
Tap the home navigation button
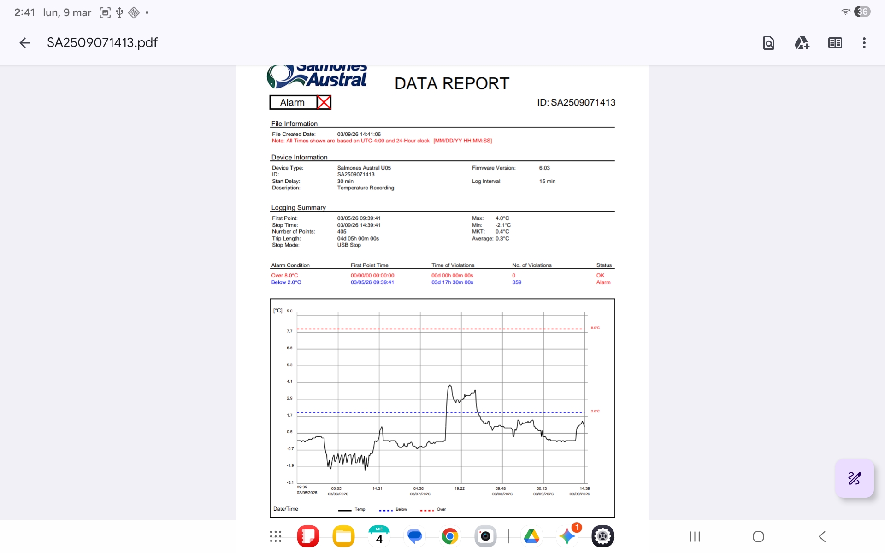coord(758,536)
